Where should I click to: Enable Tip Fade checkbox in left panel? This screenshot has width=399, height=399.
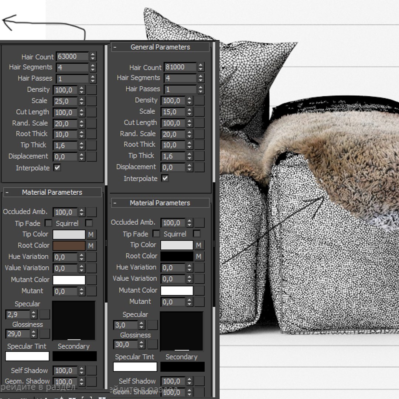coord(48,223)
